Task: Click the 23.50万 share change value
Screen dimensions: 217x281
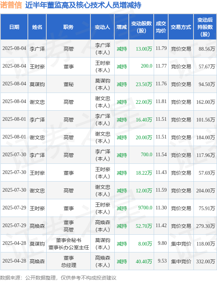Action: click(x=144, y=84)
